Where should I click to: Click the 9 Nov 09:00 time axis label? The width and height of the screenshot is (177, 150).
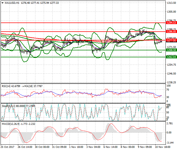point(145,147)
